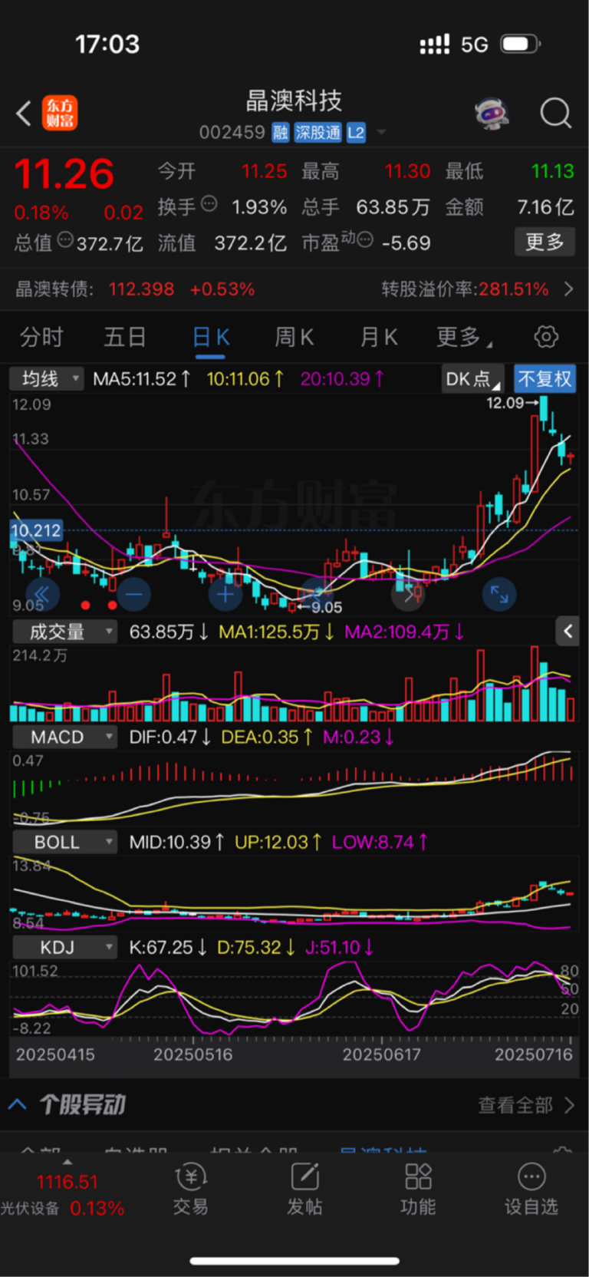
Task: Open the 均线 indicator dropdown
Action: (x=46, y=378)
